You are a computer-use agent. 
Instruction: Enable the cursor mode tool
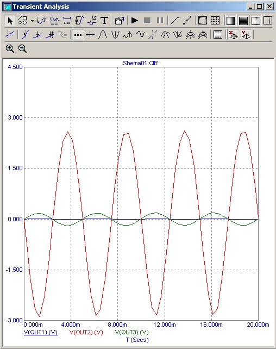[78, 35]
